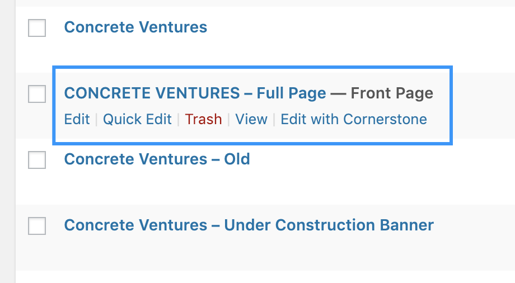Open the Concrete Ventures page title
This screenshot has height=283, width=515.
[x=135, y=27]
